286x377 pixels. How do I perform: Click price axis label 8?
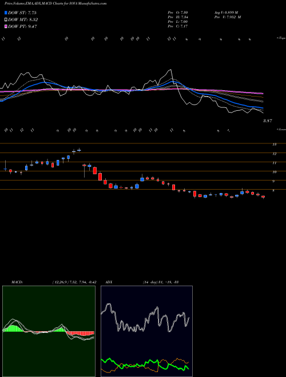pos(273,191)
